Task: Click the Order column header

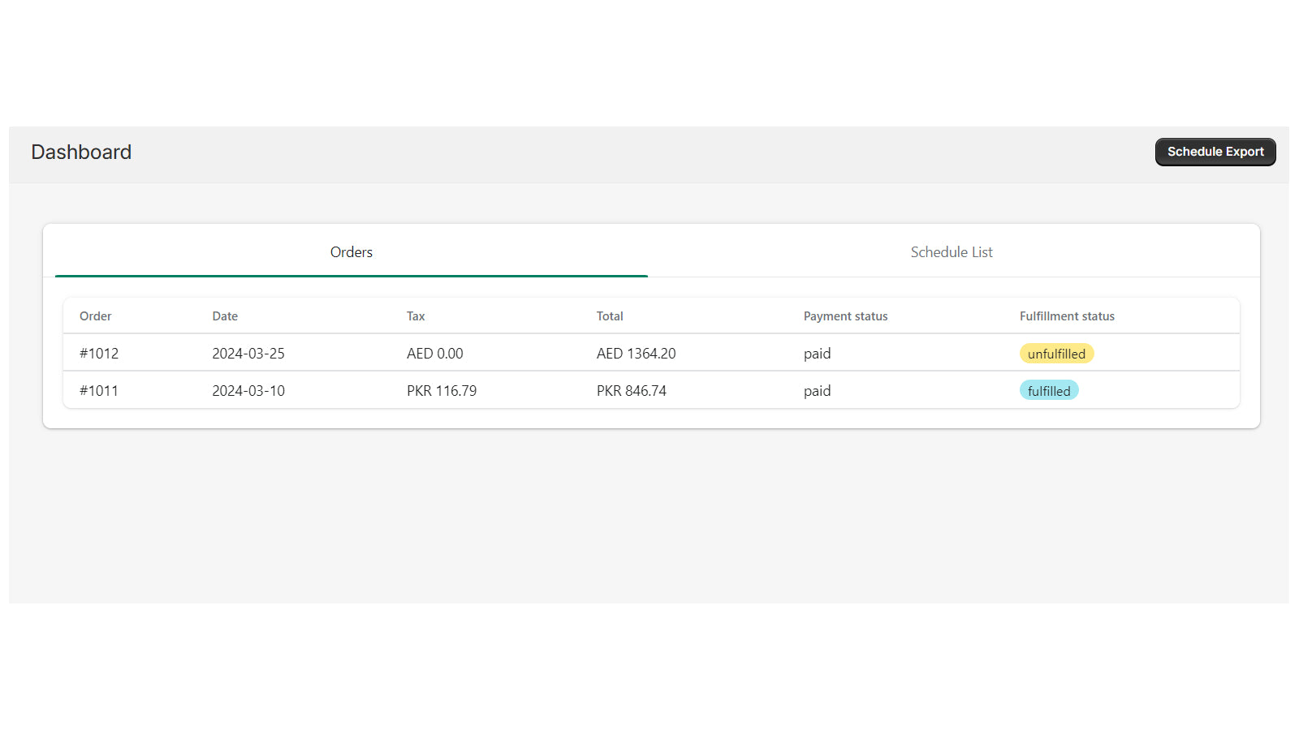Action: (95, 316)
